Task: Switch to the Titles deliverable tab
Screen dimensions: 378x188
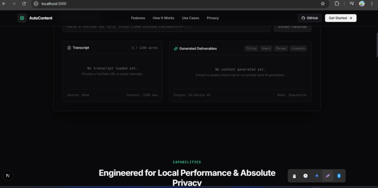Action: tap(251, 49)
